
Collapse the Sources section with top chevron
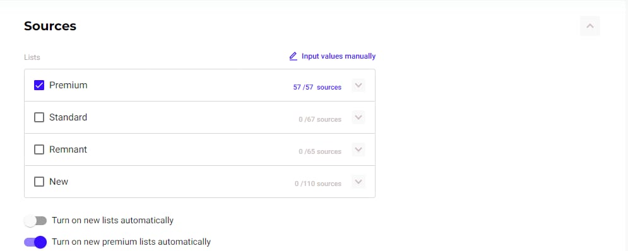[589, 26]
